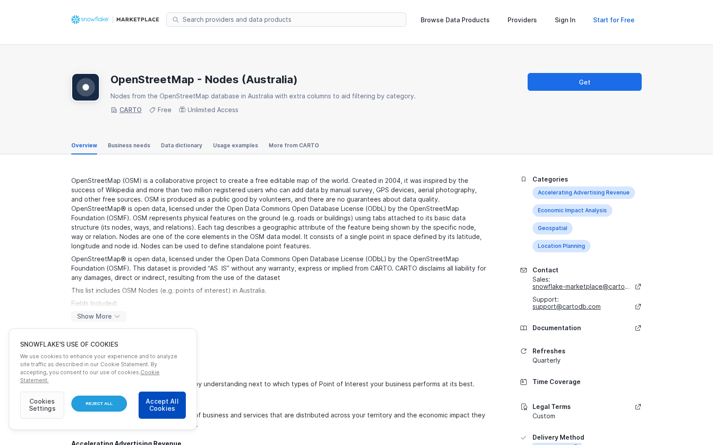Select Economic Impact Analysis category tag
This screenshot has width=713, height=445.
click(572, 210)
